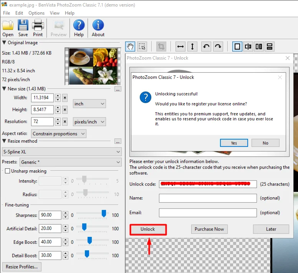This screenshot has width=298, height=273.
Task: Flip the image horizontally
Action: coord(180,47)
